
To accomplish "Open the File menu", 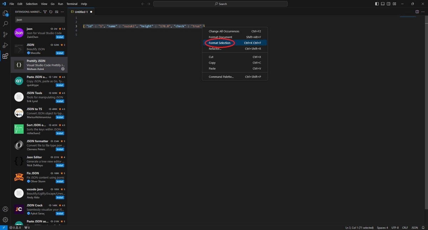I will click(12, 4).
